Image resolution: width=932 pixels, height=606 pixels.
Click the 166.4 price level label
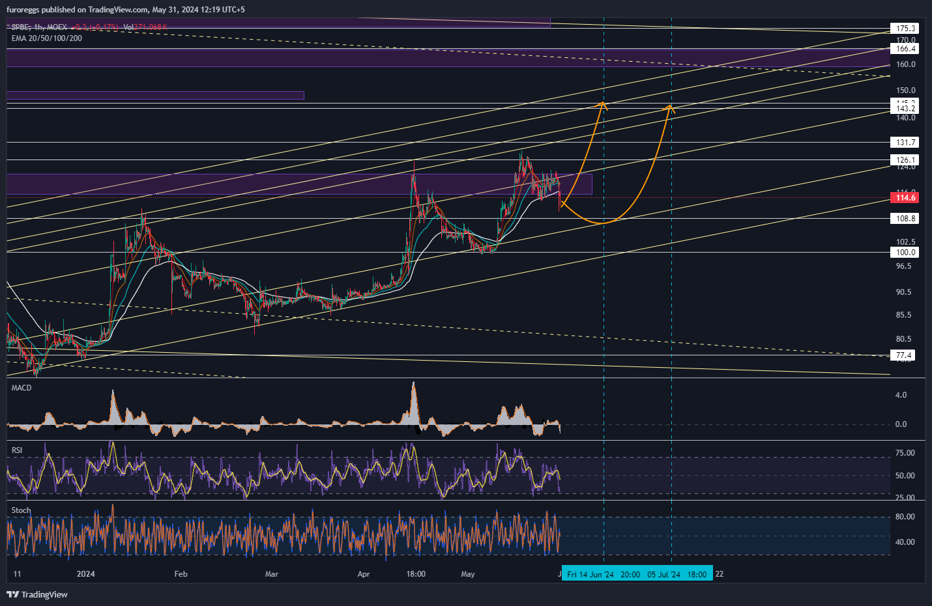coord(905,49)
